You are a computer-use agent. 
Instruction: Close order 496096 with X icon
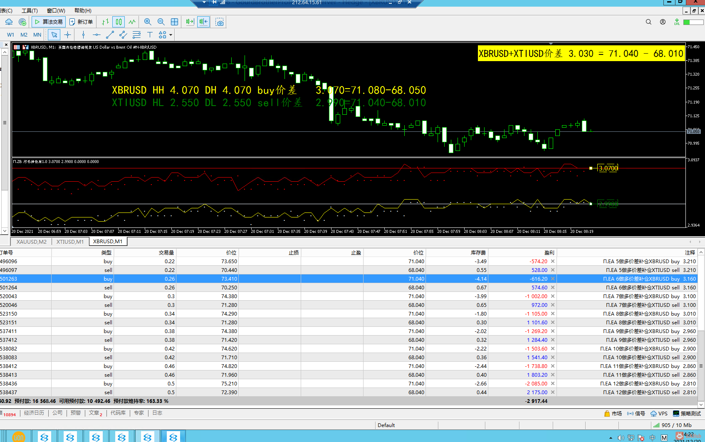(553, 262)
